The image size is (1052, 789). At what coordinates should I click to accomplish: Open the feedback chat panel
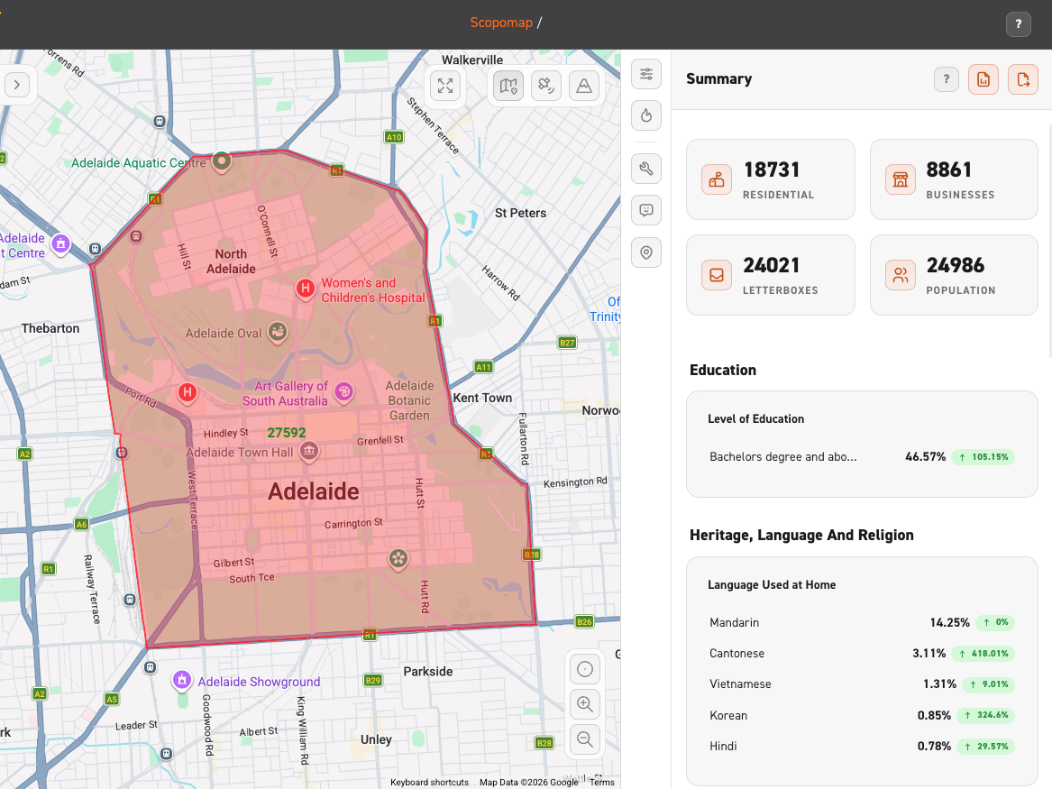(x=646, y=210)
